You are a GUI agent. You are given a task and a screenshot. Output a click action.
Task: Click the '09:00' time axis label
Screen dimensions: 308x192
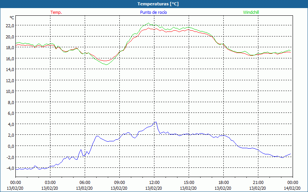coord(119,183)
